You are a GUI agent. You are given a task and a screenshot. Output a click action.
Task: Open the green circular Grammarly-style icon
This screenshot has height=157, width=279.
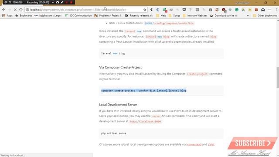coord(237,10)
